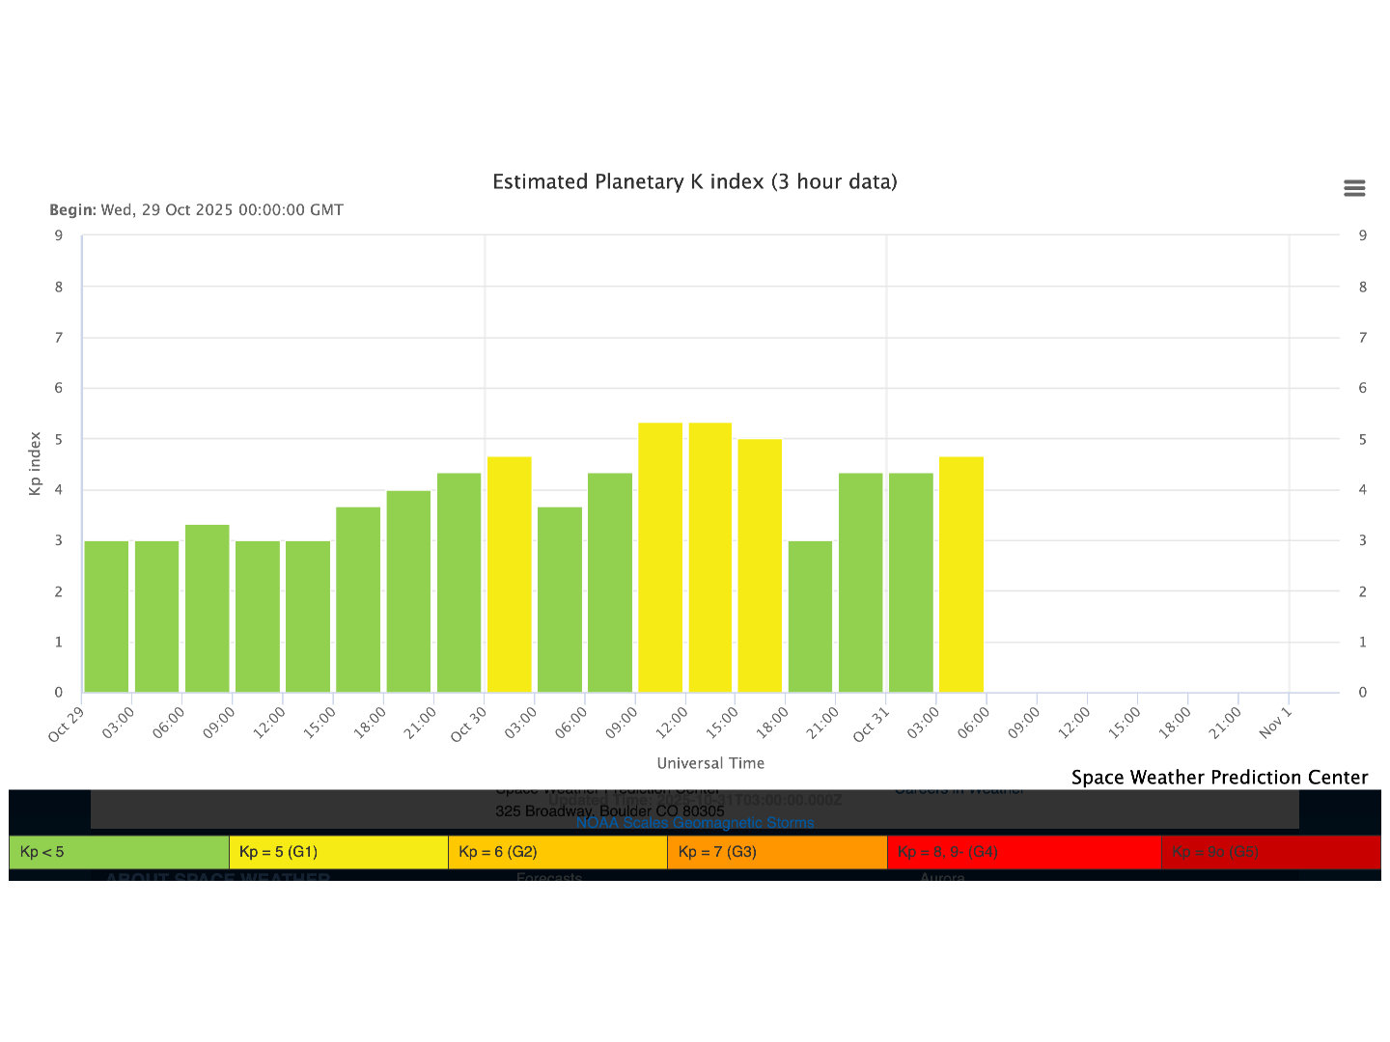Viewport: 1390px width, 1042px height.
Task: Click the yellow bar at 12:00 Oct 30
Action: 710,558
